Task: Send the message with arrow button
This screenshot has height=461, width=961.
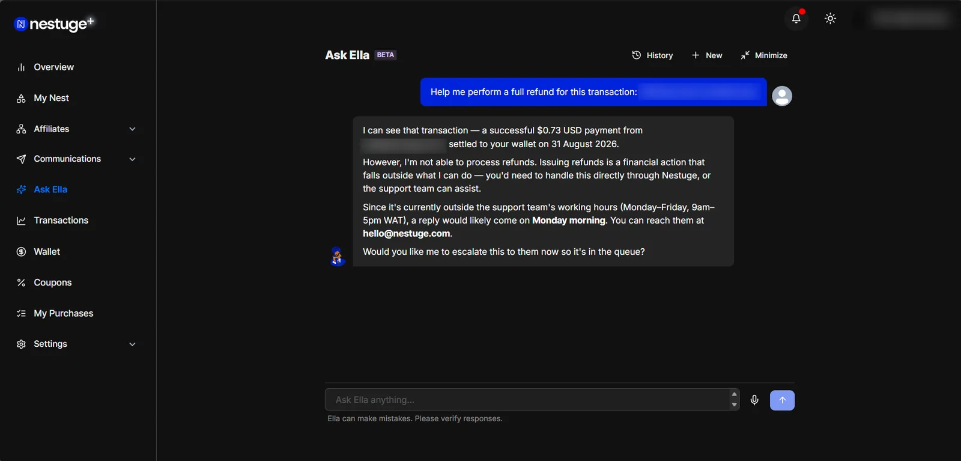Action: [782, 400]
